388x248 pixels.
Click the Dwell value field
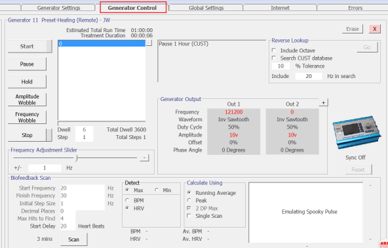(84, 129)
